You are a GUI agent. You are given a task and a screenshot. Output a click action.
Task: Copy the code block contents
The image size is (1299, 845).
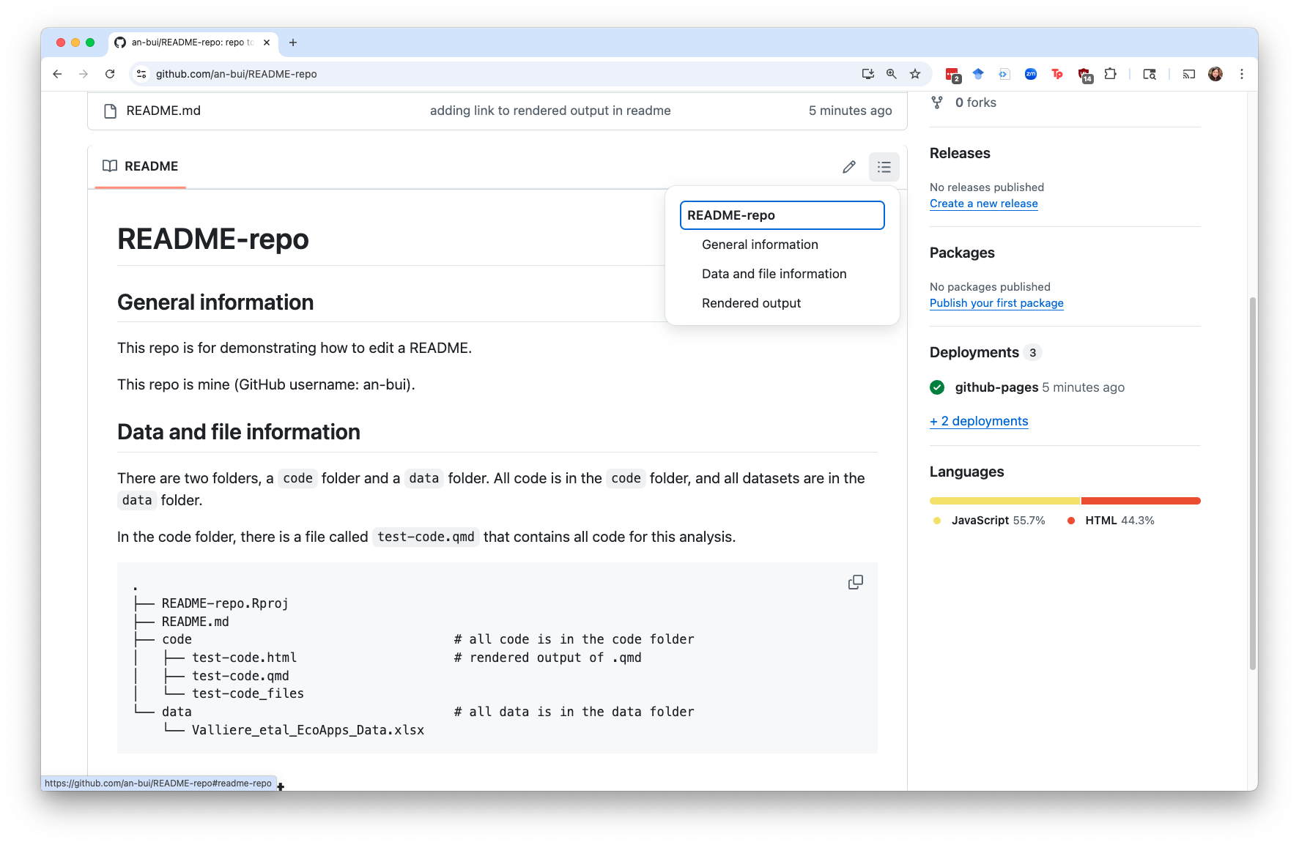pos(855,582)
